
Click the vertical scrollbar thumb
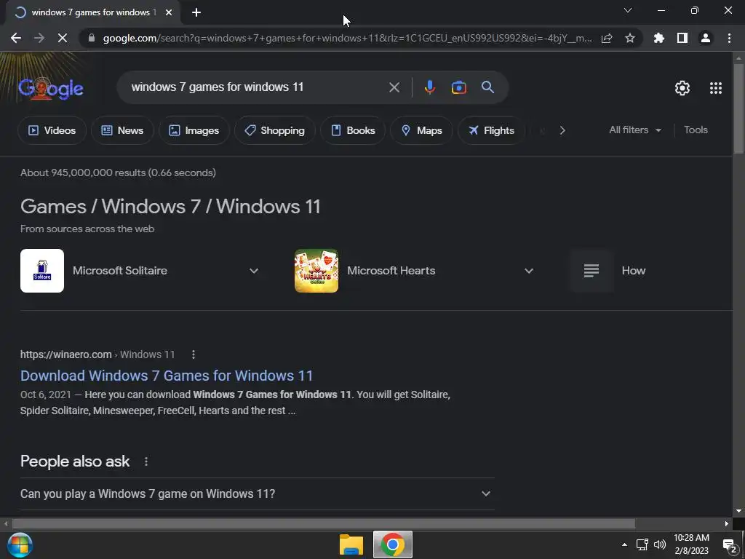(738, 108)
